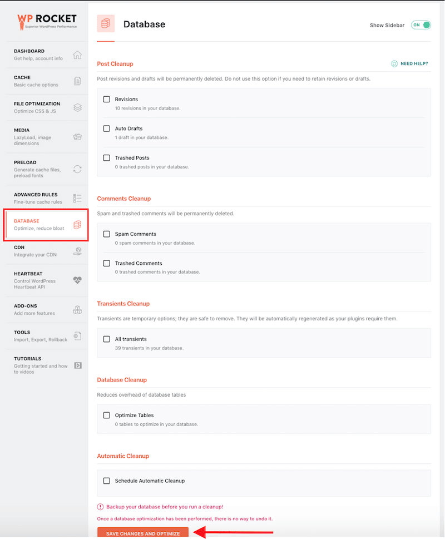Select the Tools import/export icon
The height and width of the screenshot is (539, 445).
pos(80,335)
